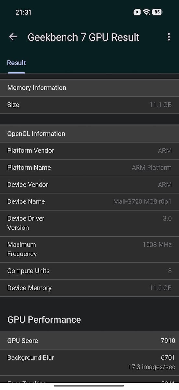Switch to the Result tab

[17, 63]
